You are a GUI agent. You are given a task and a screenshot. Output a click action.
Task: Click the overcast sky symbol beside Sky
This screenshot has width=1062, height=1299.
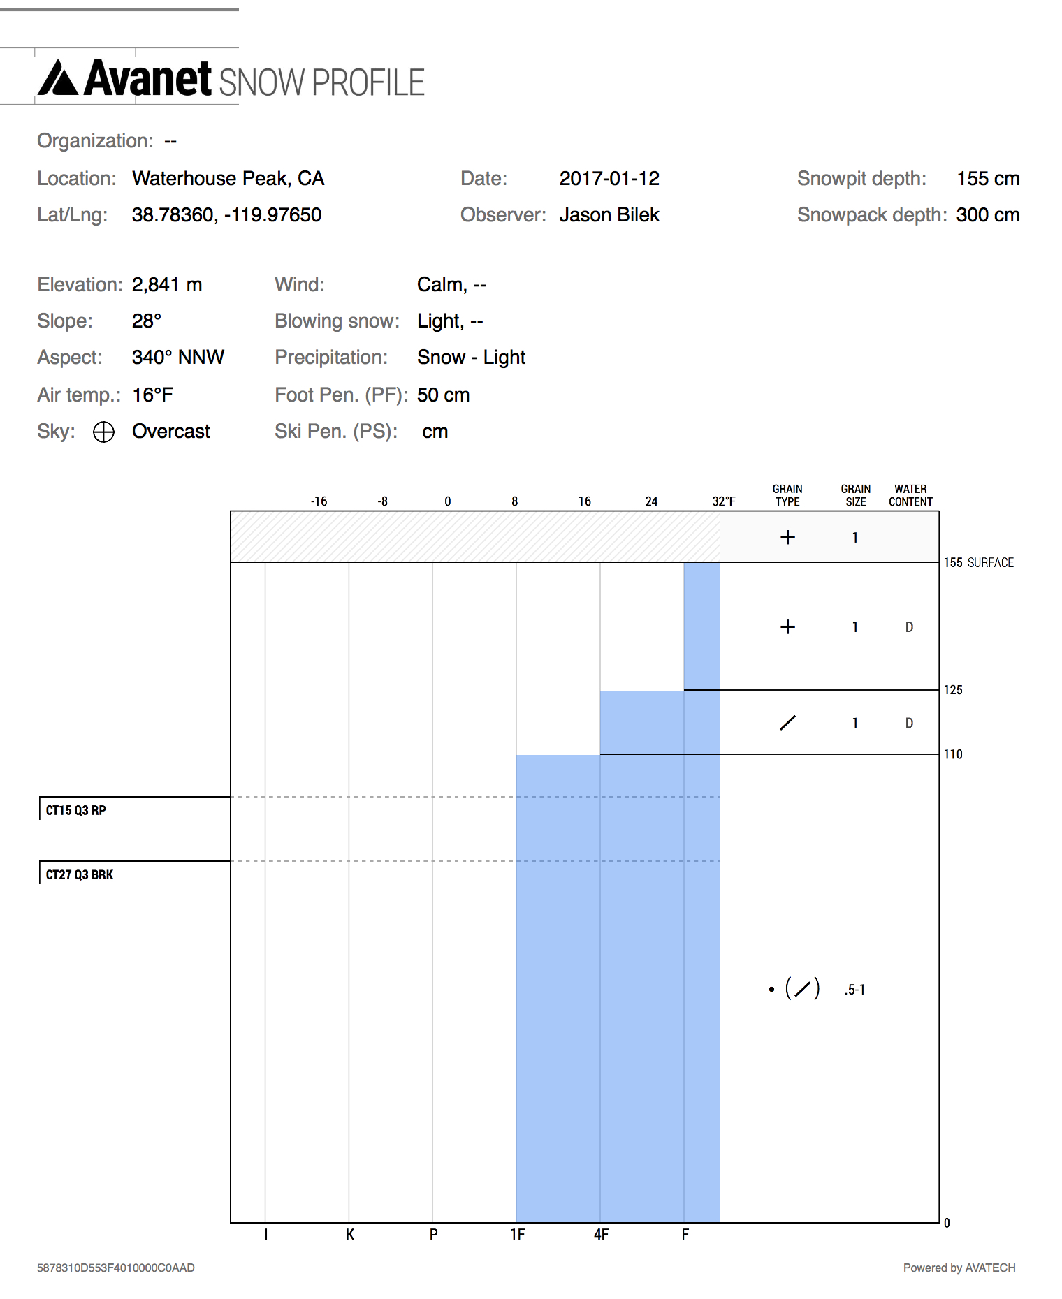click(103, 432)
